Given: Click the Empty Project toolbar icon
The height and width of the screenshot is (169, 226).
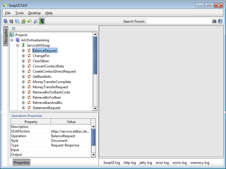Looking at the screenshot, I should click(5, 21).
